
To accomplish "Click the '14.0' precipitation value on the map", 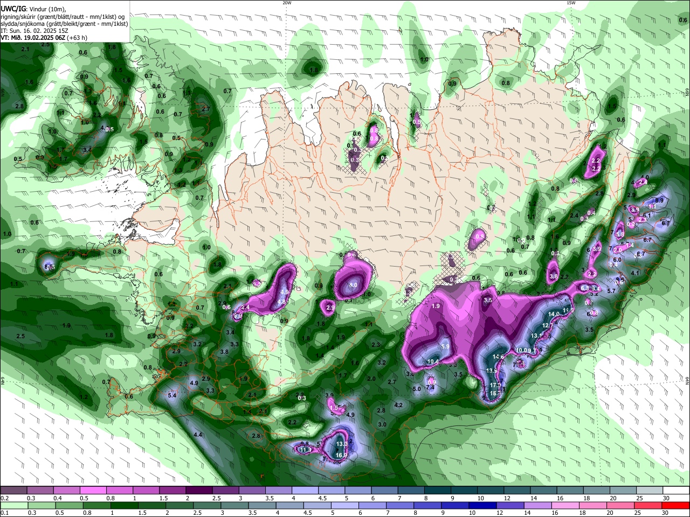I will (x=554, y=315).
